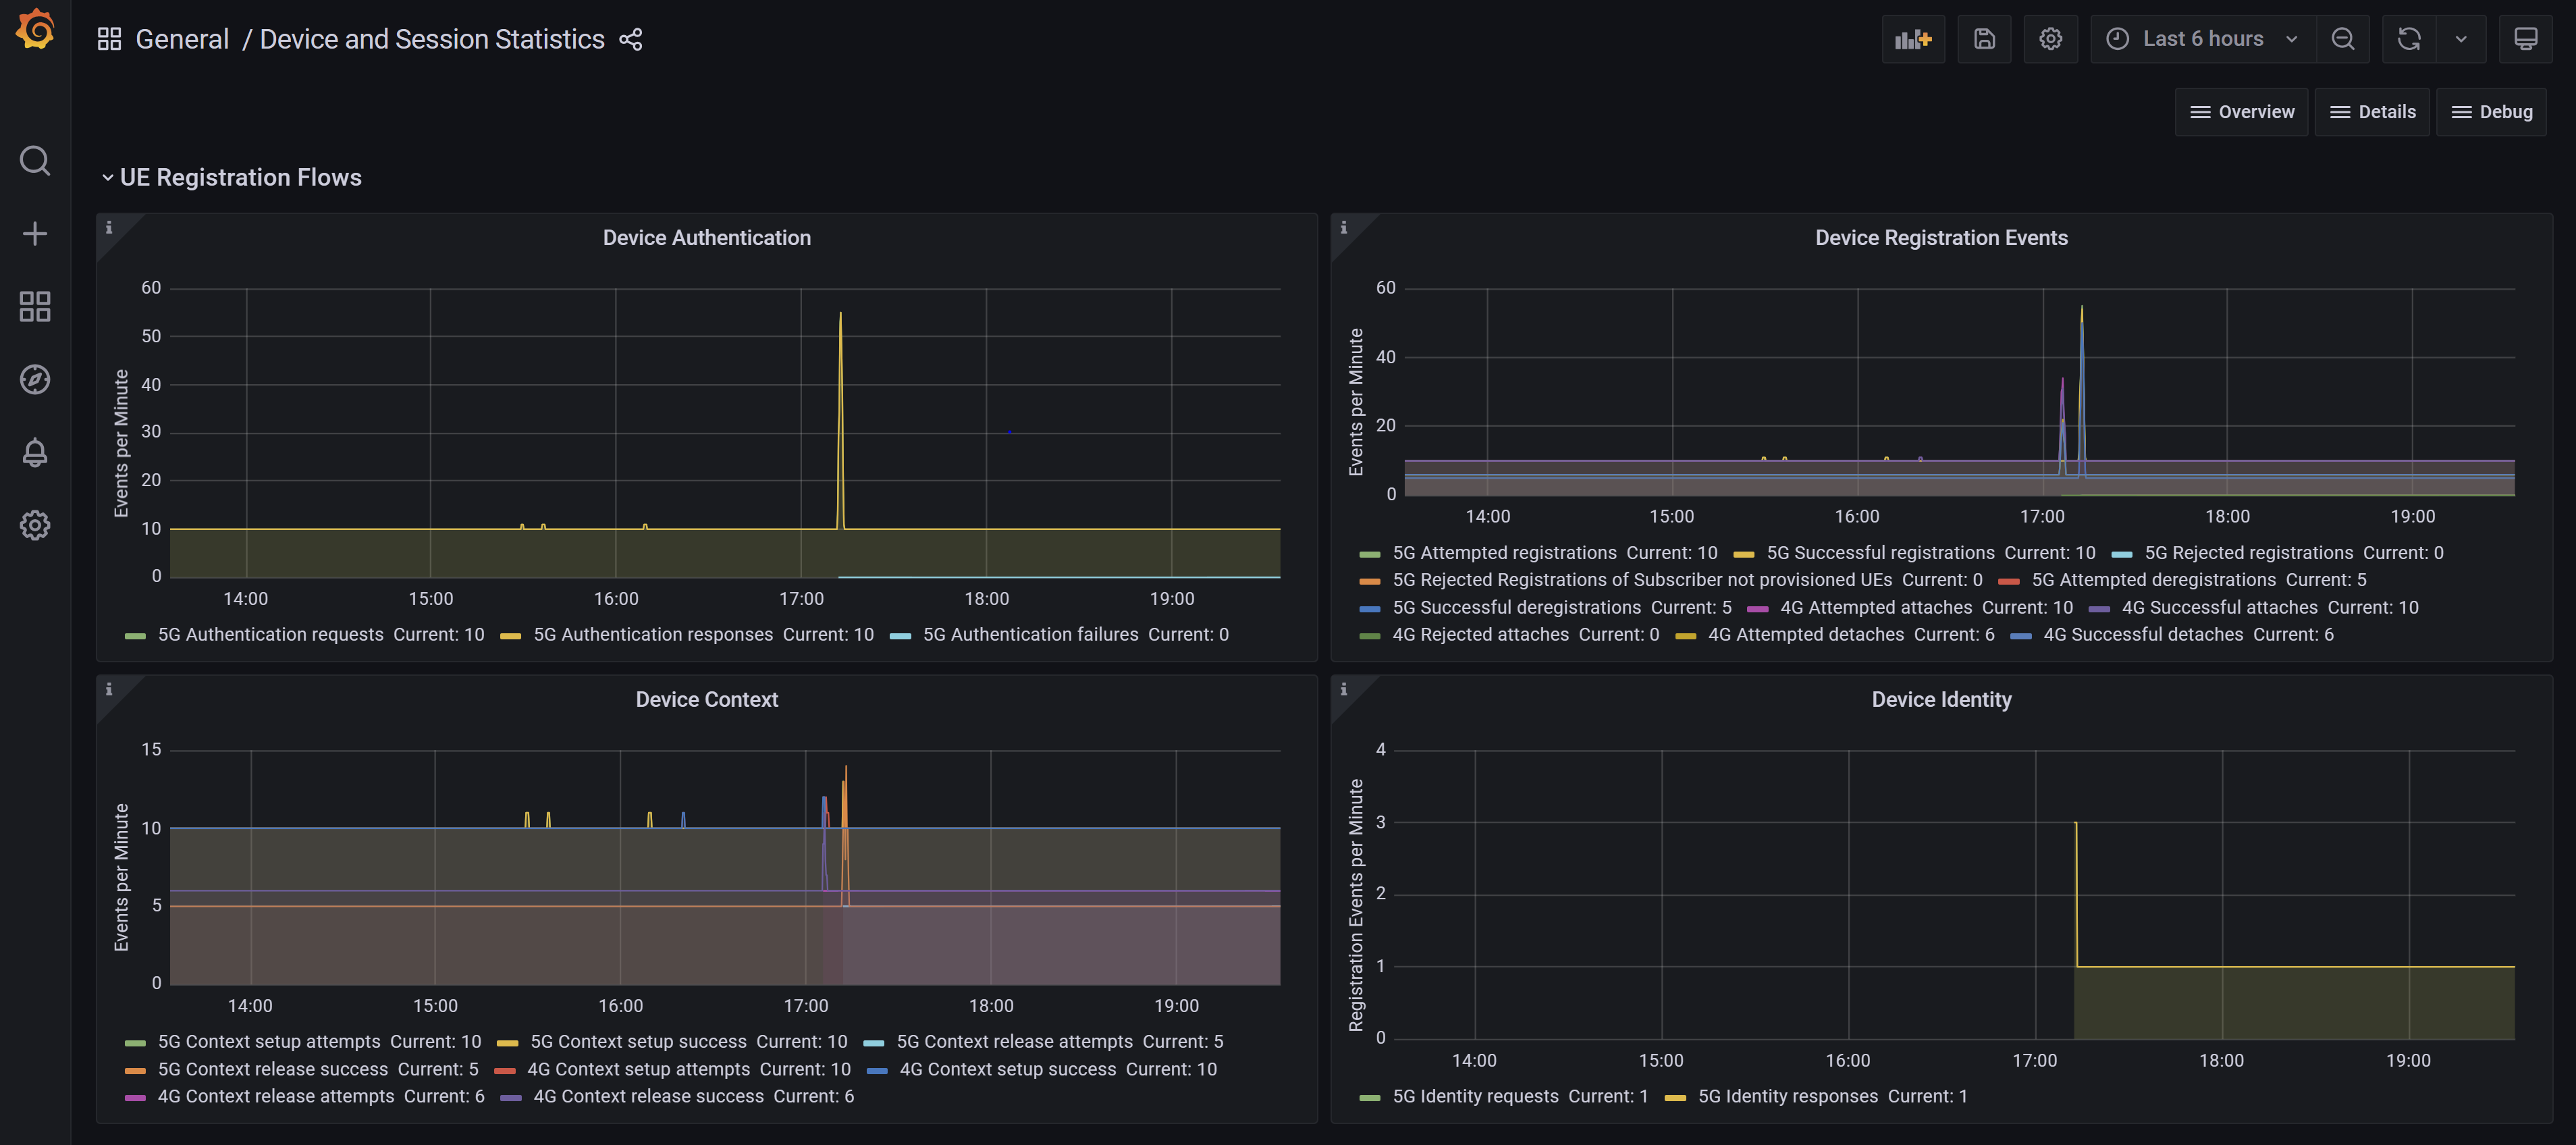This screenshot has height=1145, width=2576.
Task: Click the share dashboard icon
Action: pyautogui.click(x=630, y=39)
